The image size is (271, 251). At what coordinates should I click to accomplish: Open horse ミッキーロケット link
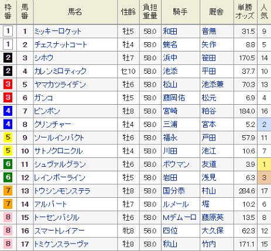[x=58, y=32]
